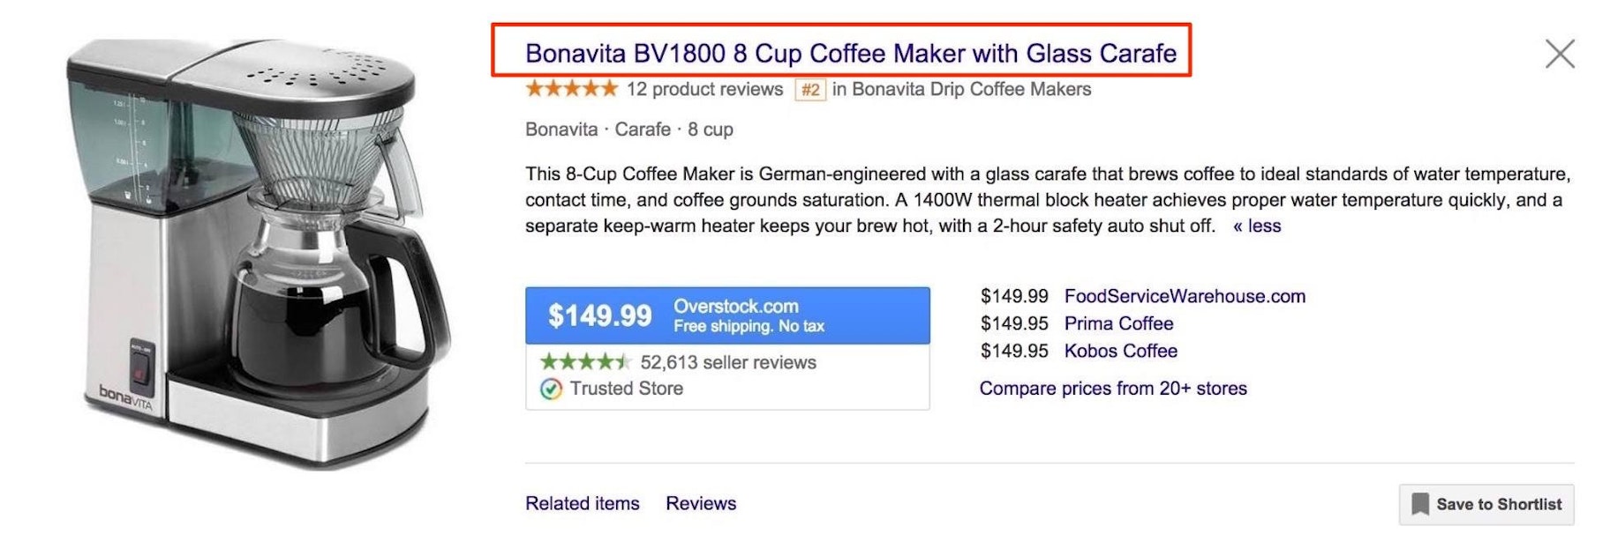
Task: Open the Bonavita BV1800 product title link
Action: pyautogui.click(x=850, y=54)
